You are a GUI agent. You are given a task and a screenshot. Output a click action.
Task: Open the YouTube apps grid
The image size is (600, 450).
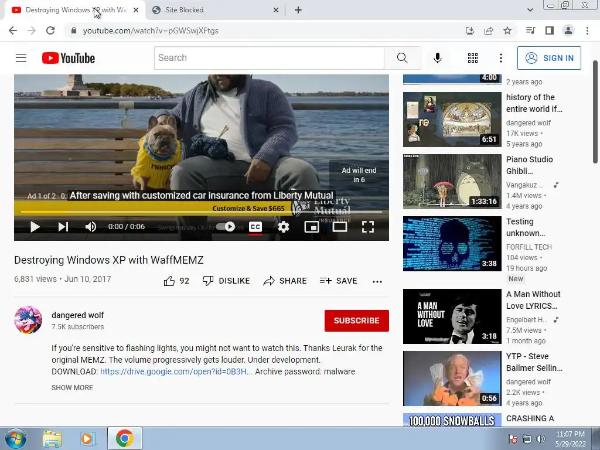(473, 58)
